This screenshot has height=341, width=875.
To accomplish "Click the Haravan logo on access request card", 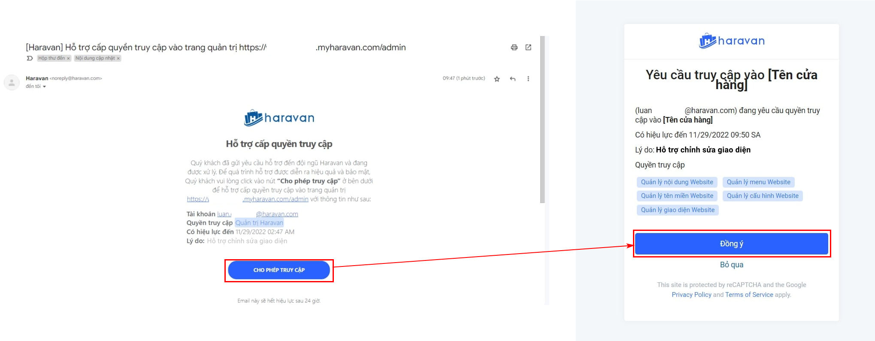I will [732, 41].
